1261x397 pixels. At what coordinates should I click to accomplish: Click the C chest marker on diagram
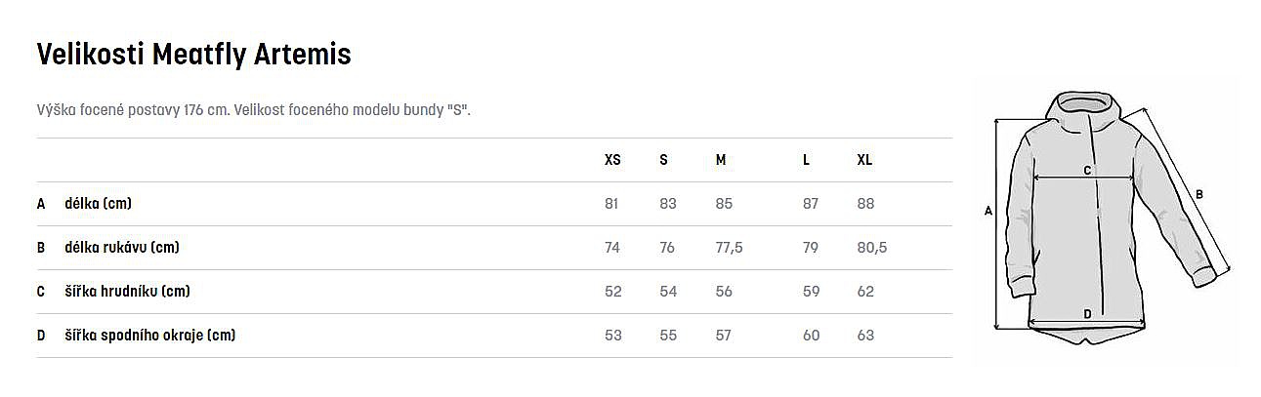1087,170
